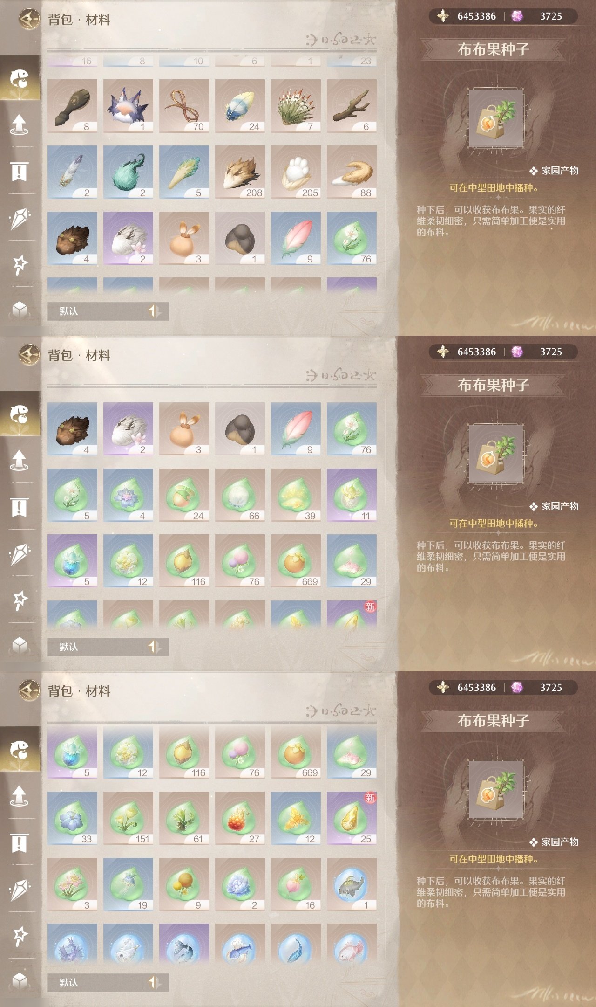Select the wooden club item with count 8
596x1007 pixels.
[72, 106]
